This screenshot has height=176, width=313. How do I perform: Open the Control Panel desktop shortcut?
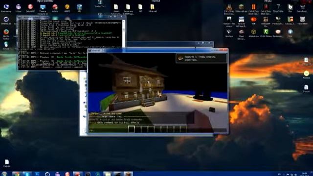pos(43,9)
